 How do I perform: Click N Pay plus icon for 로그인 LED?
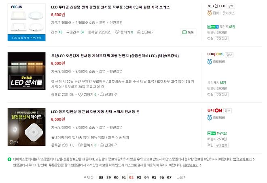click(213, 27)
